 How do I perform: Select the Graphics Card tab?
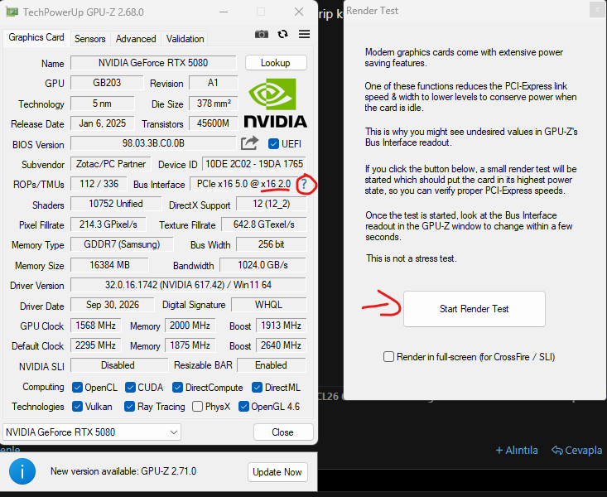[36, 37]
